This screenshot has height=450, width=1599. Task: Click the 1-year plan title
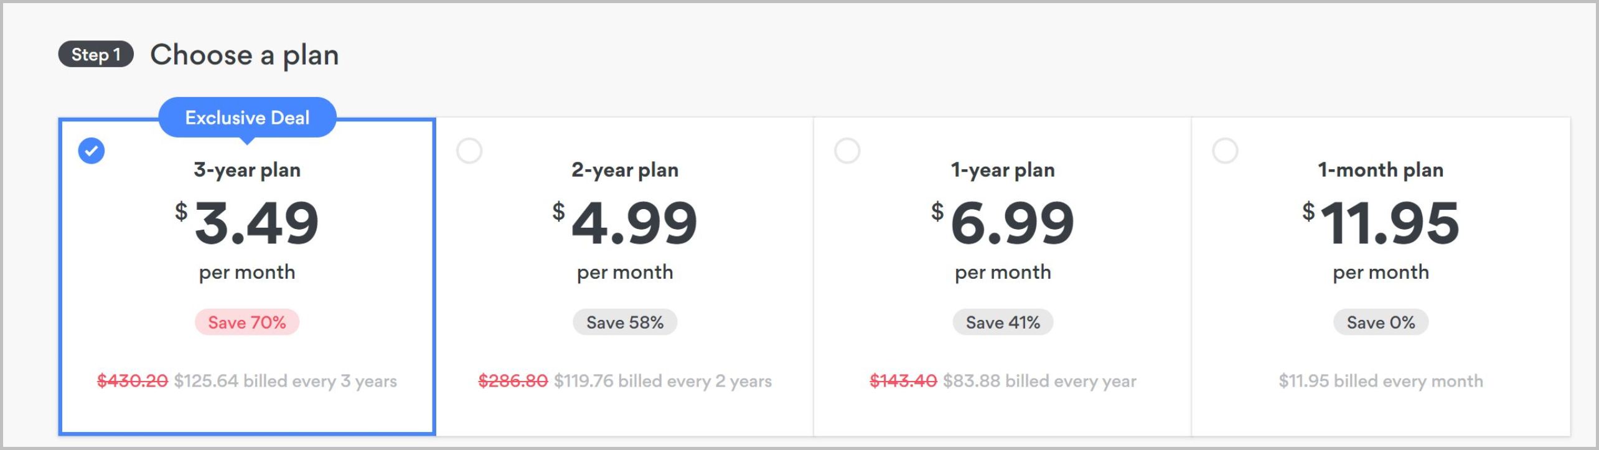pos(1003,170)
